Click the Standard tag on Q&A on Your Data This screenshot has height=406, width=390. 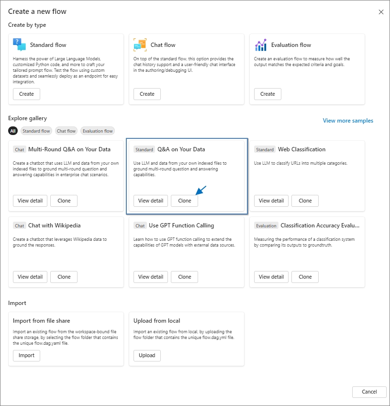(x=144, y=150)
